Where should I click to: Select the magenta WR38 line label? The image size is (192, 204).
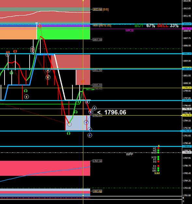point(130,31)
